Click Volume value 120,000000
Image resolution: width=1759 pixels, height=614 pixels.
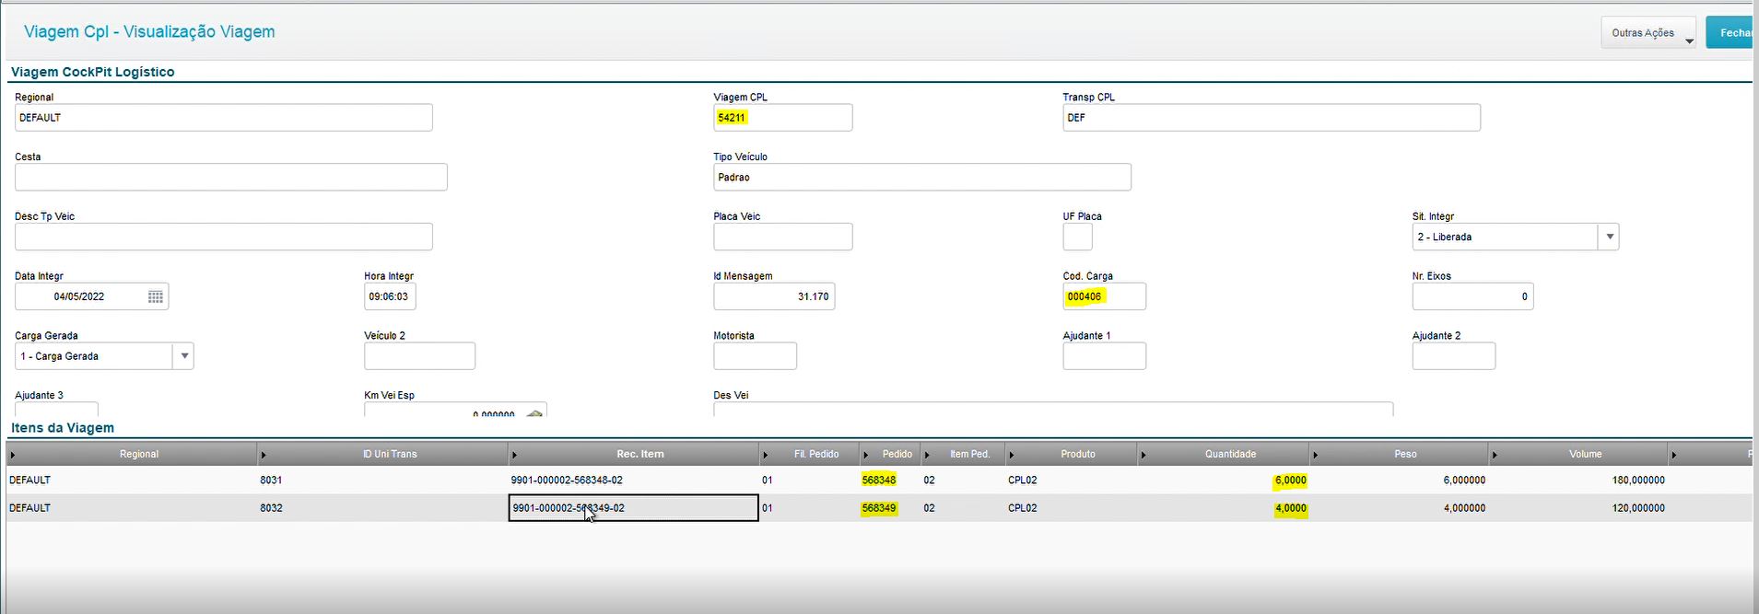[x=1638, y=508]
